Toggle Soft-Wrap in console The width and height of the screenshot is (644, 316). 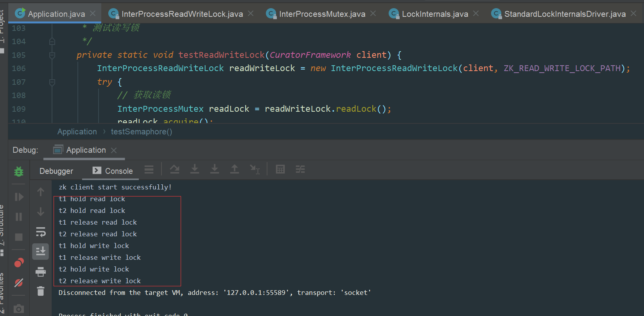tap(41, 232)
